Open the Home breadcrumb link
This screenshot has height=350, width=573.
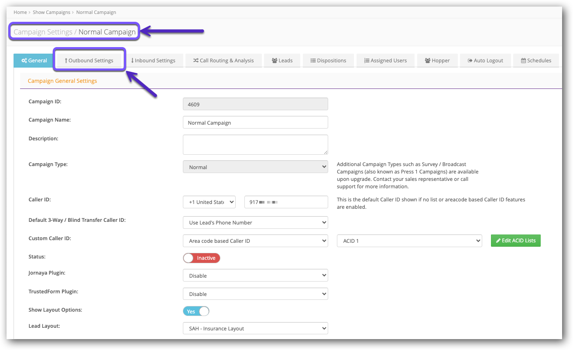20,12
